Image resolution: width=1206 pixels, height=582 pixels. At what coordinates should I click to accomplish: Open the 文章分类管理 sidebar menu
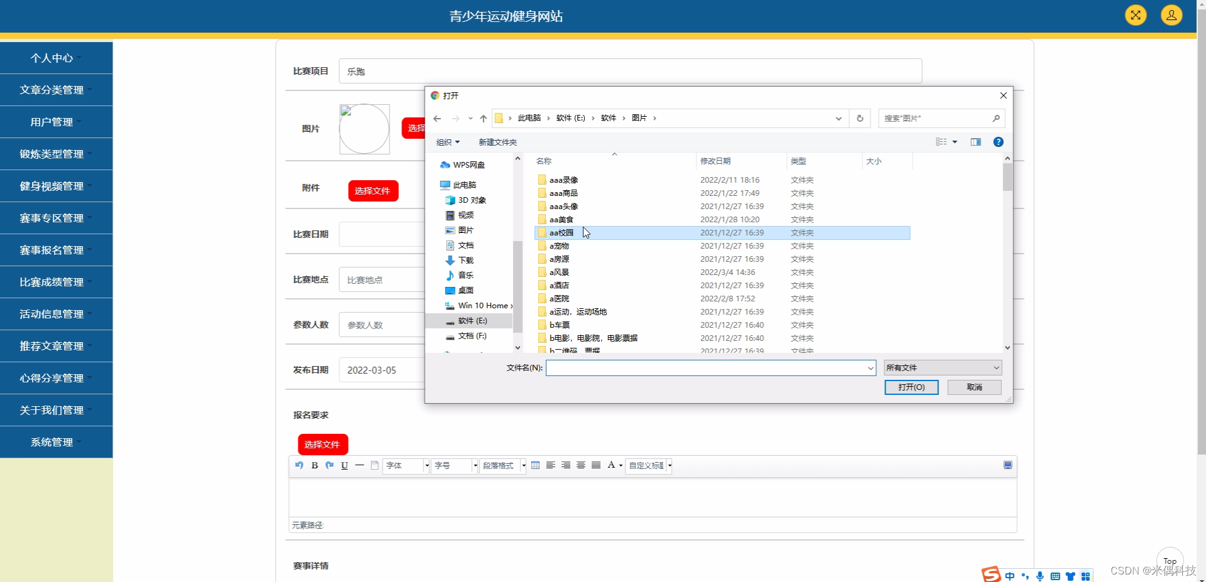click(x=57, y=90)
